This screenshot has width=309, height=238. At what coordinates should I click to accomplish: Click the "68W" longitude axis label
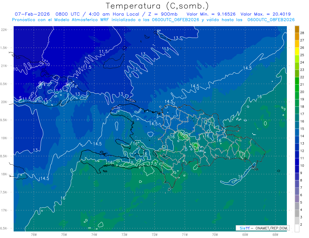tap(275, 235)
